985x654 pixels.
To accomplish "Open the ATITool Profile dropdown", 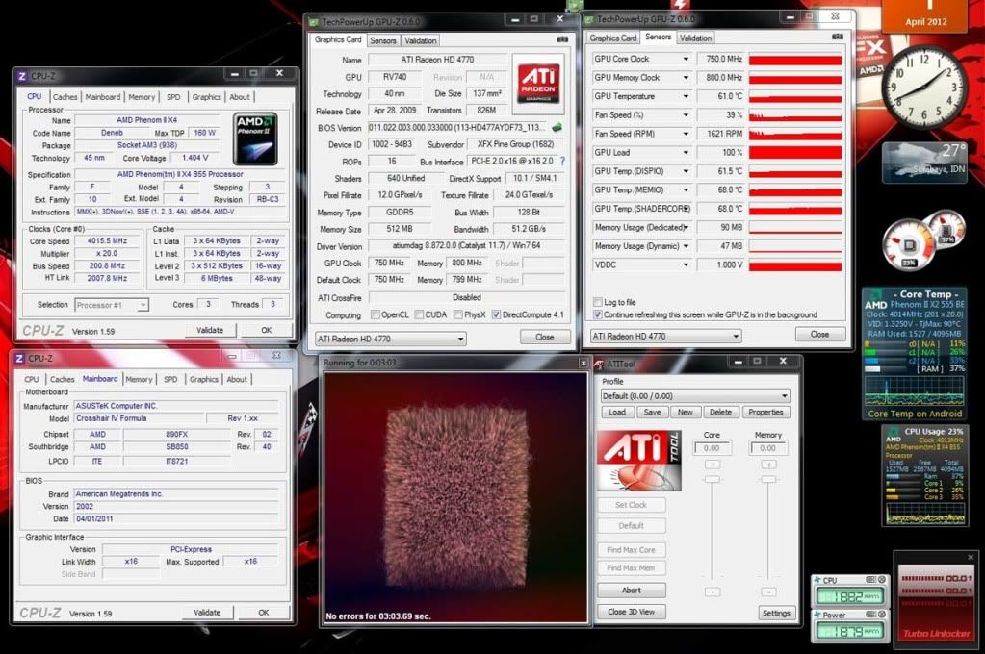I will [x=695, y=396].
